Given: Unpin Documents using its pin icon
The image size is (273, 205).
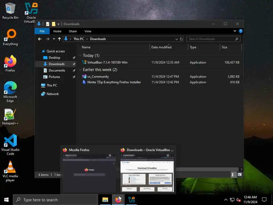Looking at the screenshot, I should pyautogui.click(x=74, y=70).
